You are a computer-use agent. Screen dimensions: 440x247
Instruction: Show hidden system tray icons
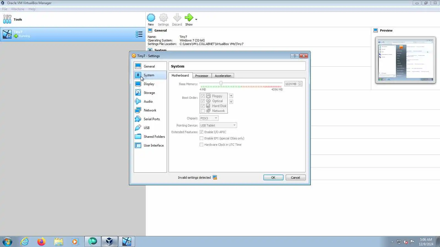pos(392,242)
